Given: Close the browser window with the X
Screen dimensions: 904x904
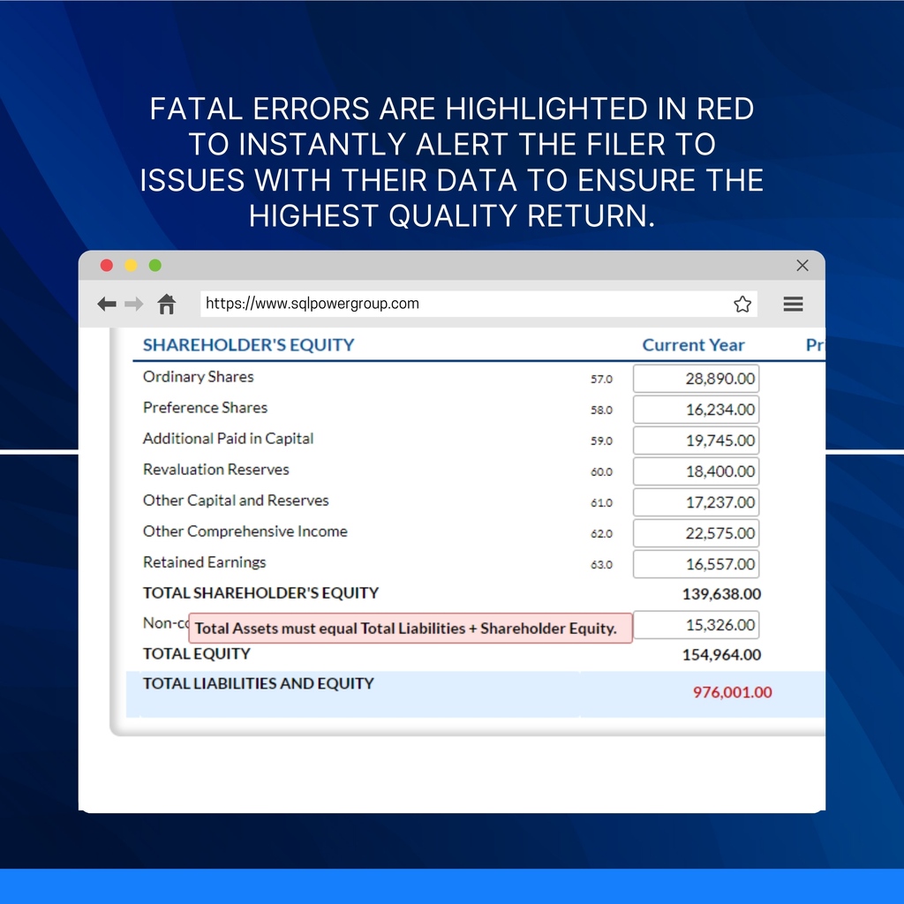Looking at the screenshot, I should (802, 265).
